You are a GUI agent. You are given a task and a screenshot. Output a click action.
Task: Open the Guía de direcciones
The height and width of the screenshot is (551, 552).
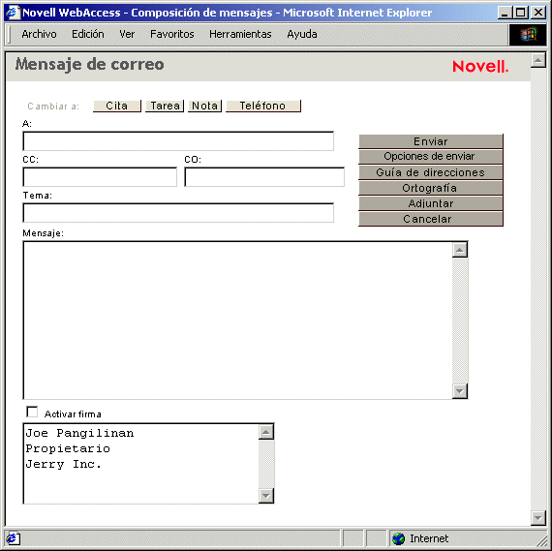click(431, 172)
